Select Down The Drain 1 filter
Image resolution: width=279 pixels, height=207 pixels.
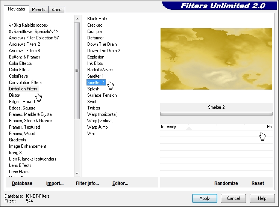[103, 44]
